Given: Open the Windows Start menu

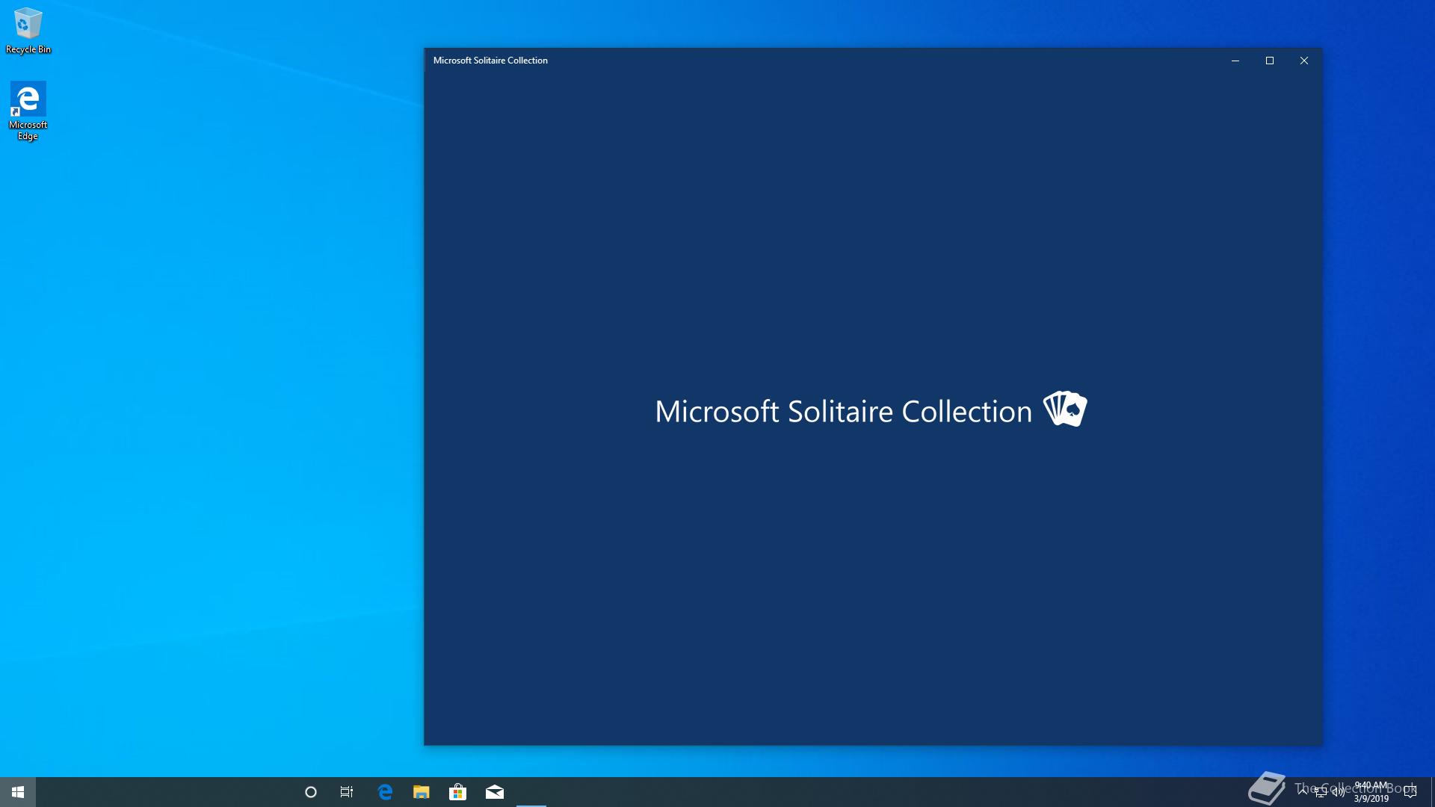Looking at the screenshot, I should pyautogui.click(x=18, y=792).
